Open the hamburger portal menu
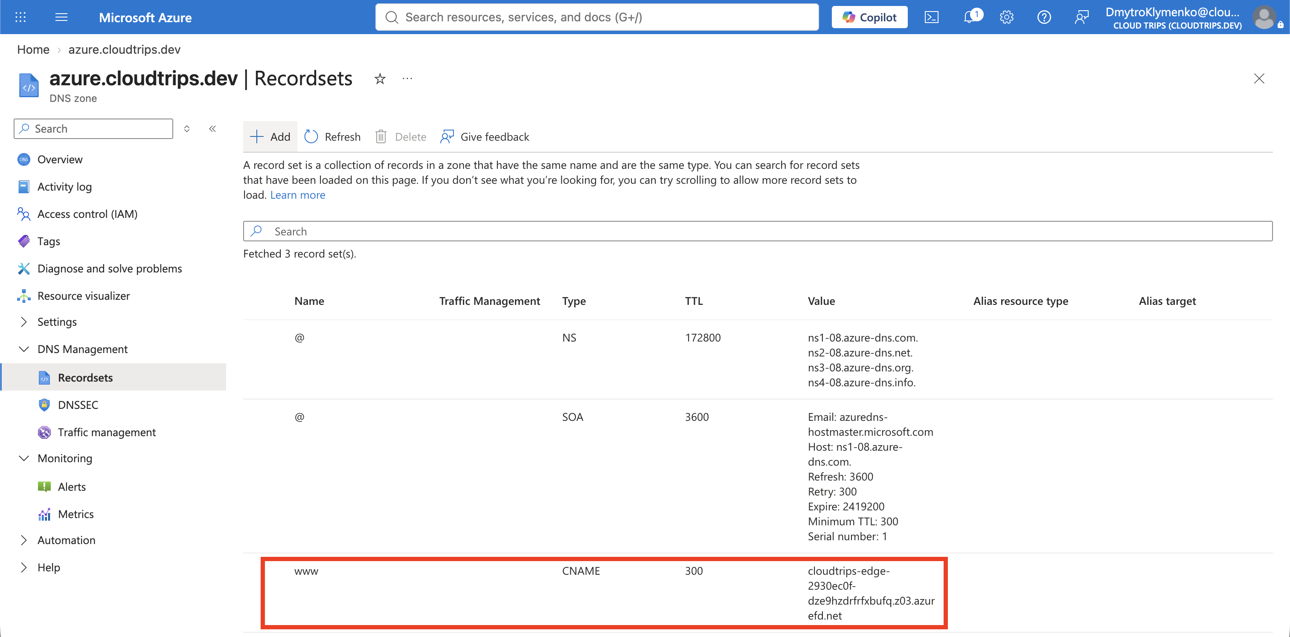 click(61, 17)
